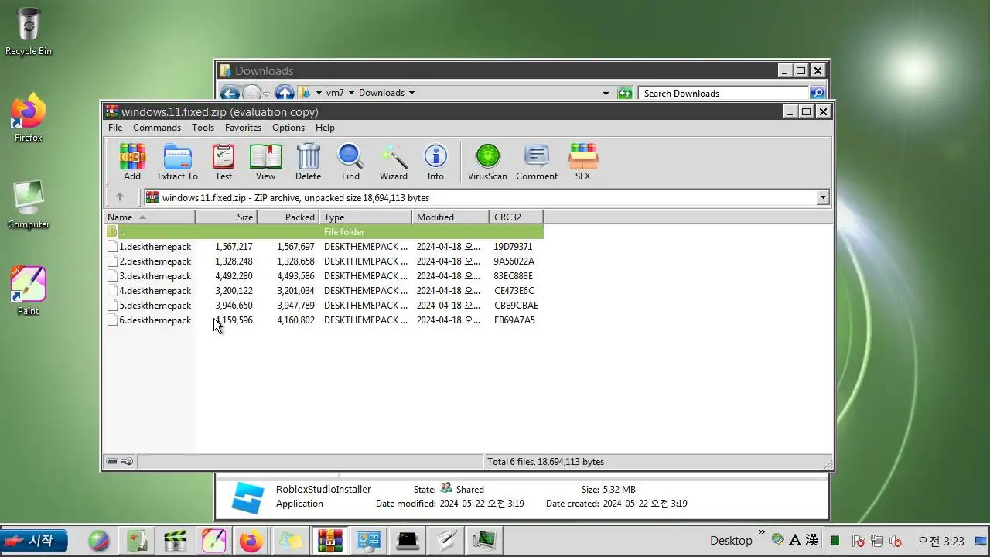The width and height of the screenshot is (990, 557).
Task: Select the Firefox desktop shortcut
Action: [29, 118]
